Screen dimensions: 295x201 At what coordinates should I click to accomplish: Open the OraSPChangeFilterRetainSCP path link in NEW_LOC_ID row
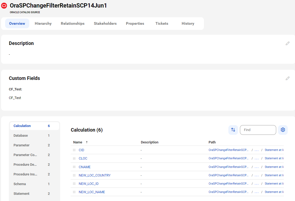pos(228,184)
